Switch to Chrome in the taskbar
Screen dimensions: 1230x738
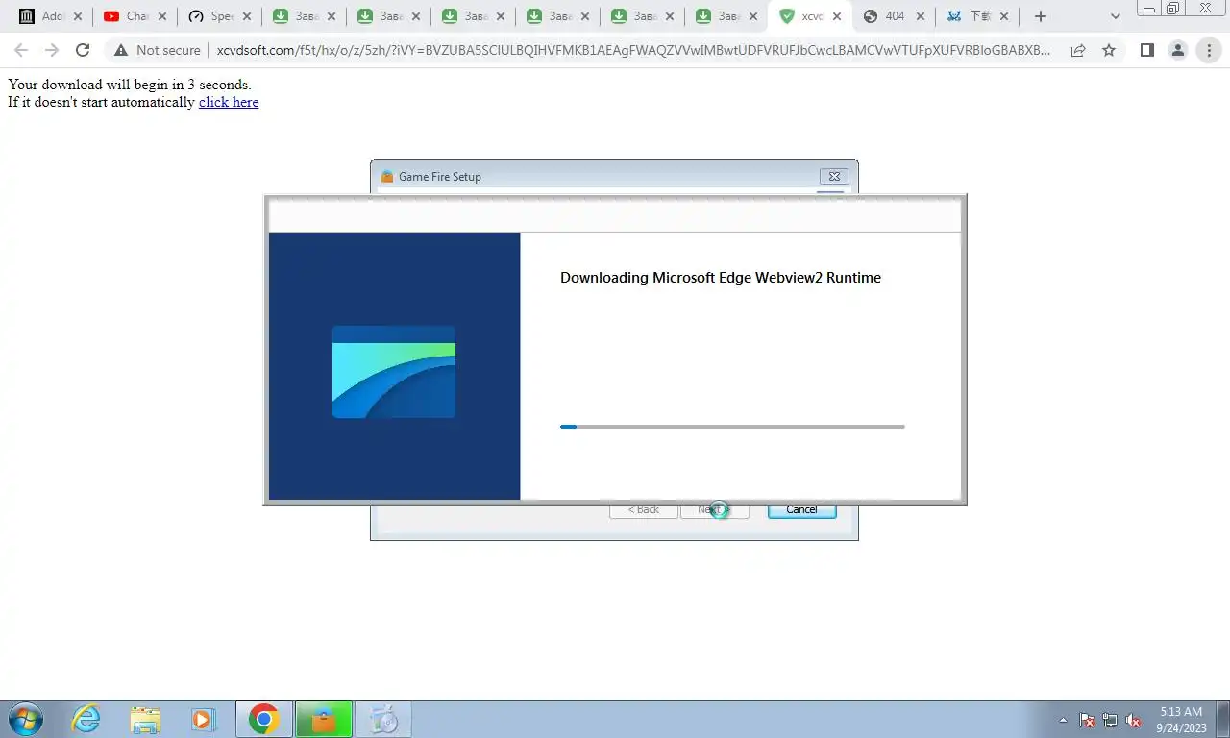(x=263, y=719)
